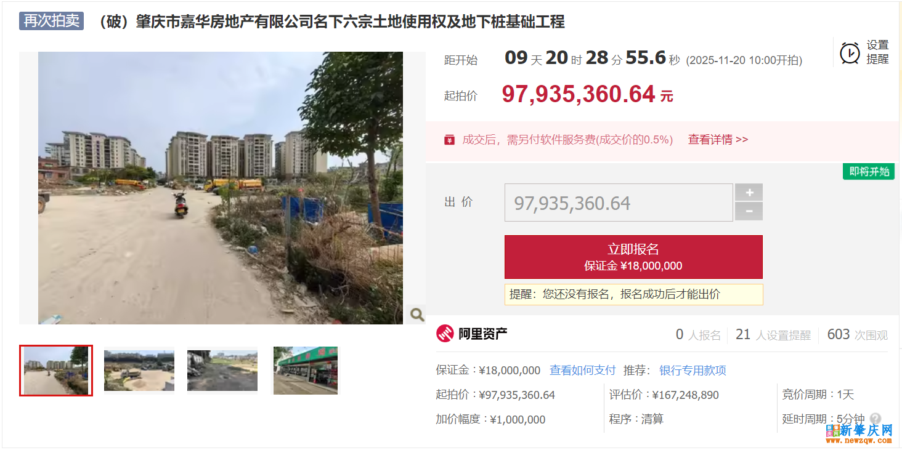Screen dimensions: 902x450
Task: Open the 查看详情 >> link
Action: pos(718,140)
